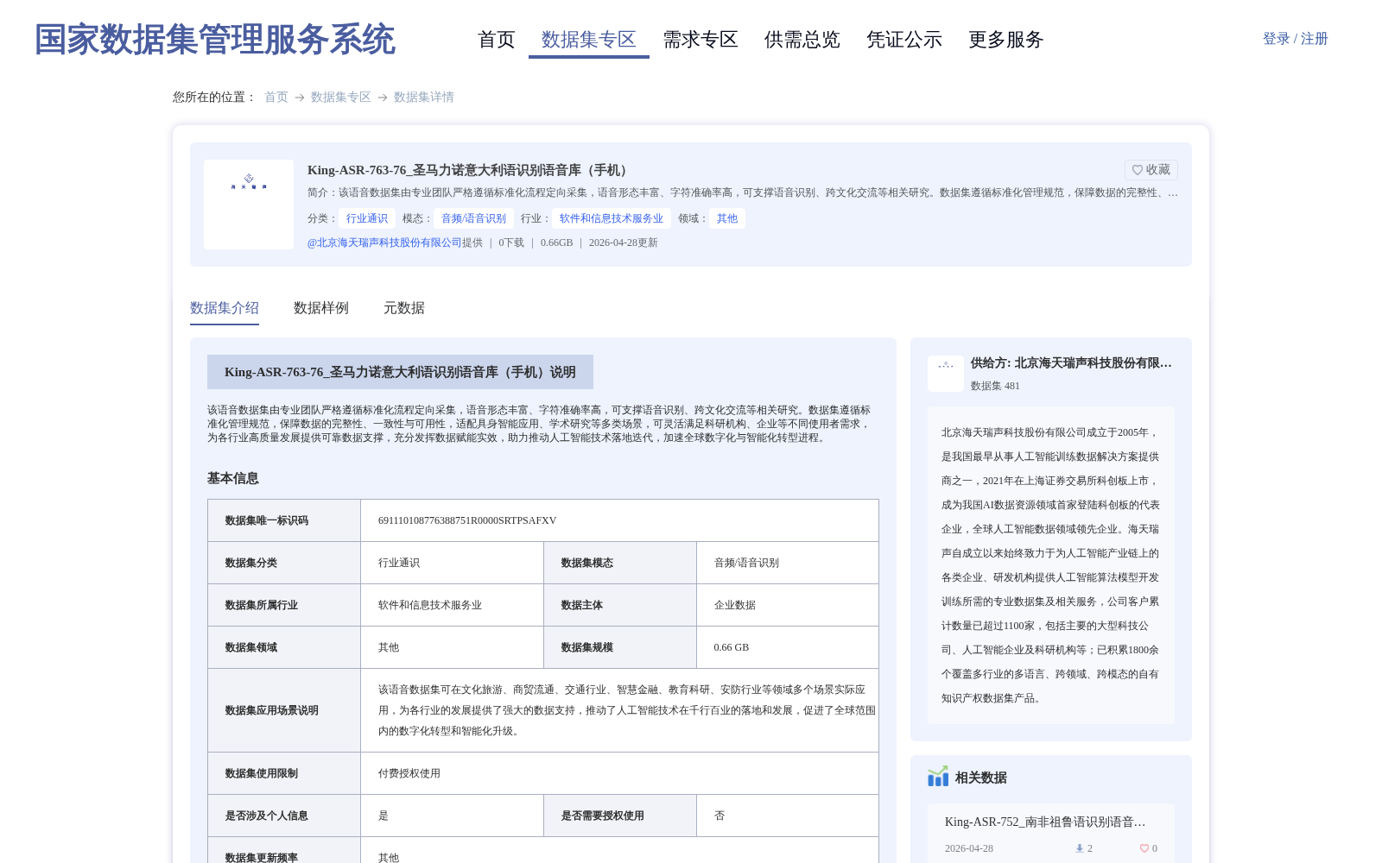Click 0.66GB size text in header card
Image resolution: width=1382 pixels, height=863 pixels.
(x=557, y=243)
